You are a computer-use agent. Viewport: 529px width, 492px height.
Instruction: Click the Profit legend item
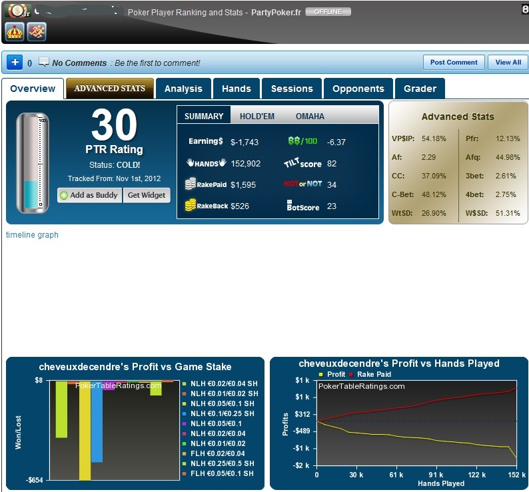click(x=332, y=374)
